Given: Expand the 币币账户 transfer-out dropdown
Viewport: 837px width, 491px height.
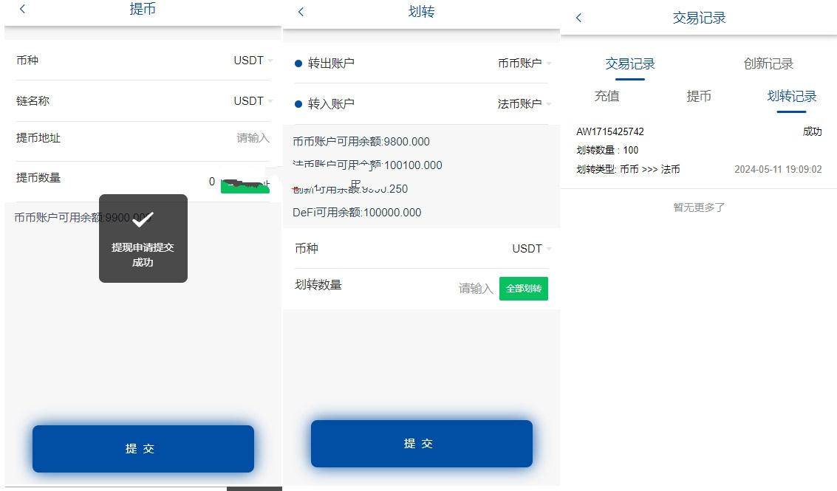Looking at the screenshot, I should tap(525, 63).
